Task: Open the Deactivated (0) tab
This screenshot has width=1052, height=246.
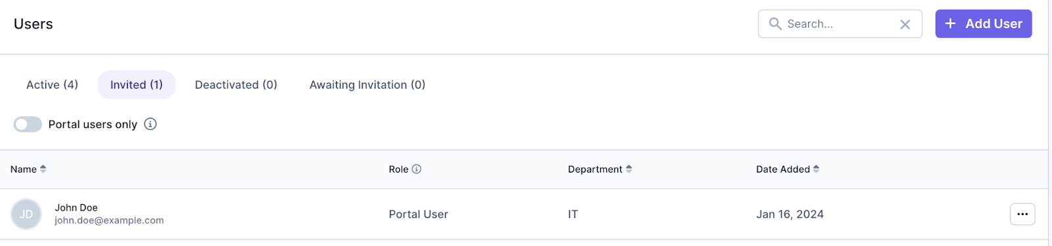Action: (x=236, y=85)
